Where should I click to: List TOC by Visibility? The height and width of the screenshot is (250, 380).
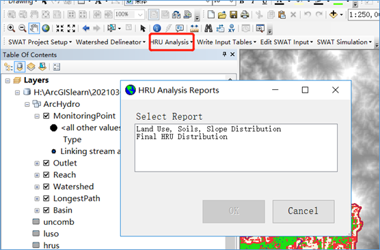(x=31, y=67)
